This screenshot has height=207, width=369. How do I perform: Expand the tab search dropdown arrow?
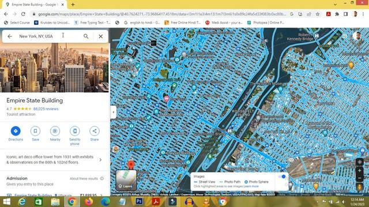pos(335,4)
